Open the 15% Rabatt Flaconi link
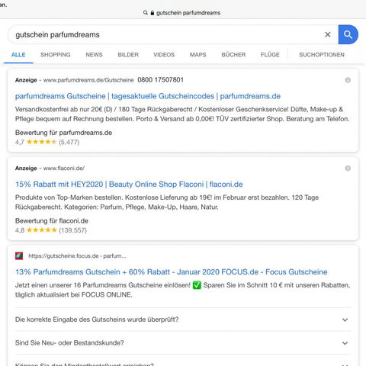The image size is (366, 366). [x=129, y=185]
